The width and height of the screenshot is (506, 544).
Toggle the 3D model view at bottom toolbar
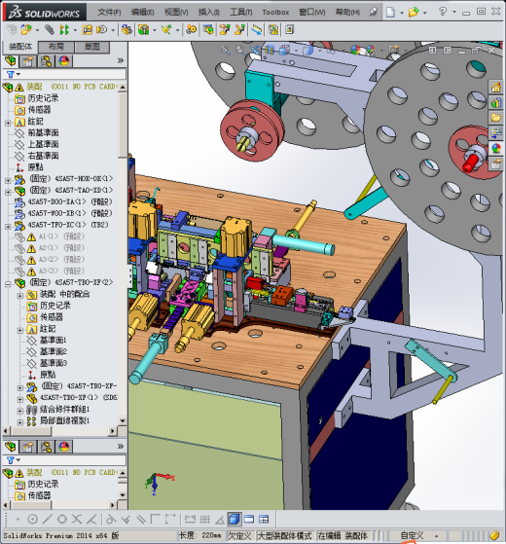[235, 520]
